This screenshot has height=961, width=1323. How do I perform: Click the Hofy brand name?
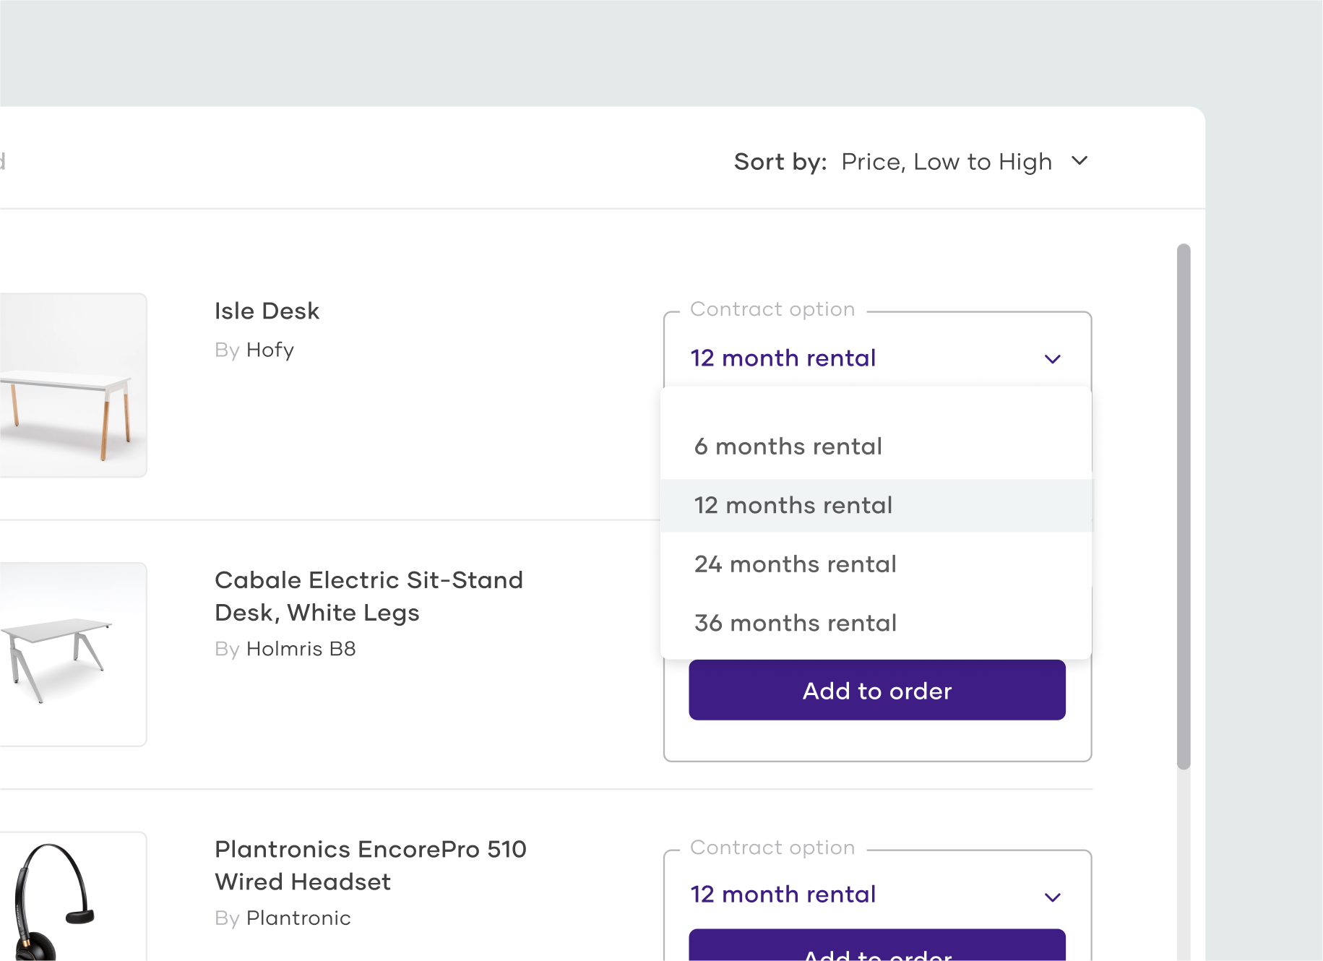(x=270, y=350)
